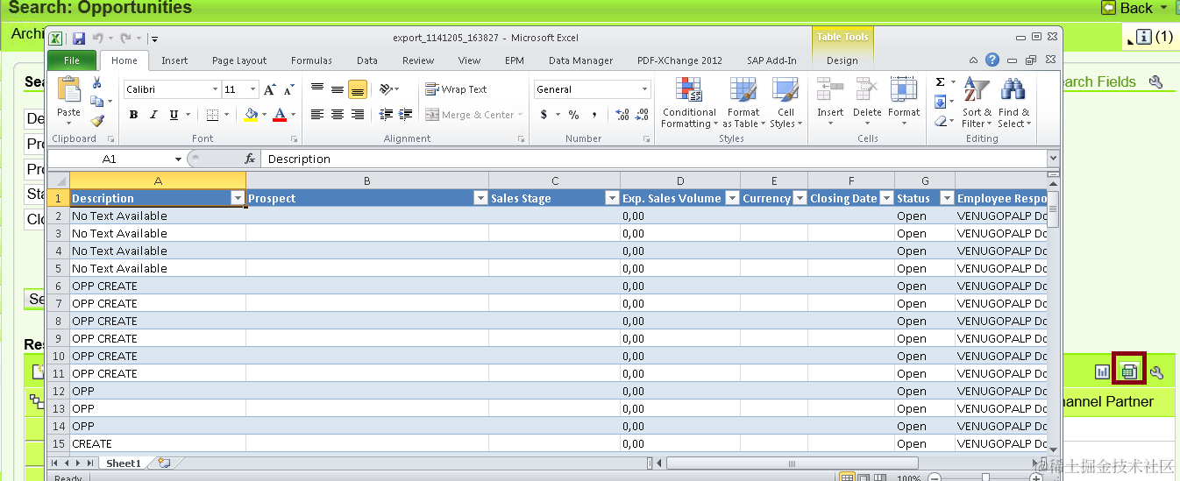Screen dimensions: 1180x481
Task: Open Currency column filter dropdown
Action: coord(799,199)
